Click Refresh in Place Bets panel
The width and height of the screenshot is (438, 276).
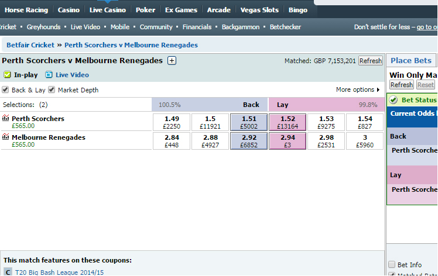pyautogui.click(x=402, y=85)
